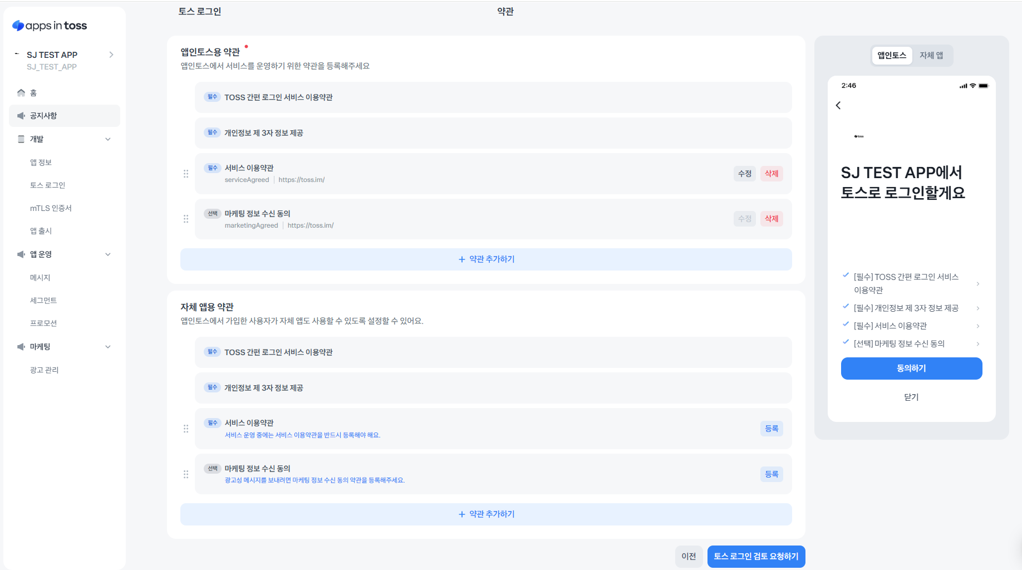
Task: Click the back arrow in phone preview
Action: pos(838,105)
